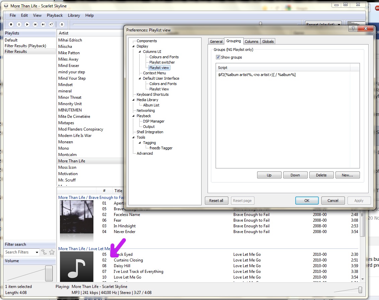Click the Up button

click(x=269, y=175)
